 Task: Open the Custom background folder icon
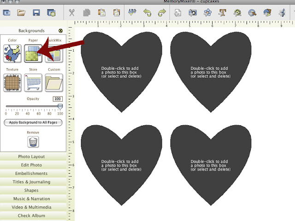click(x=54, y=83)
